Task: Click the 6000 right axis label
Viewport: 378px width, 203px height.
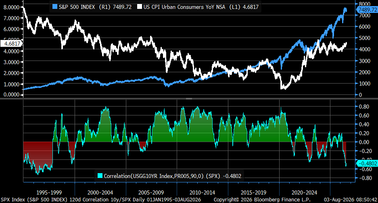Action: [364, 27]
